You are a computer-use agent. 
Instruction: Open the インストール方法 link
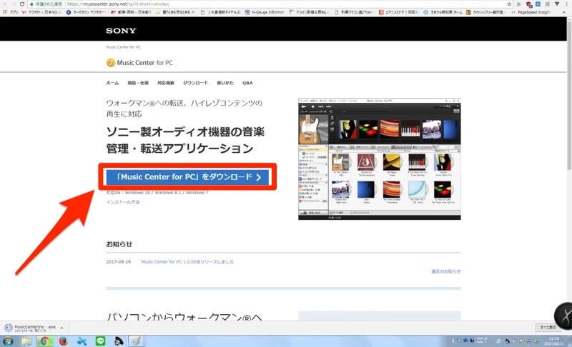(123, 202)
